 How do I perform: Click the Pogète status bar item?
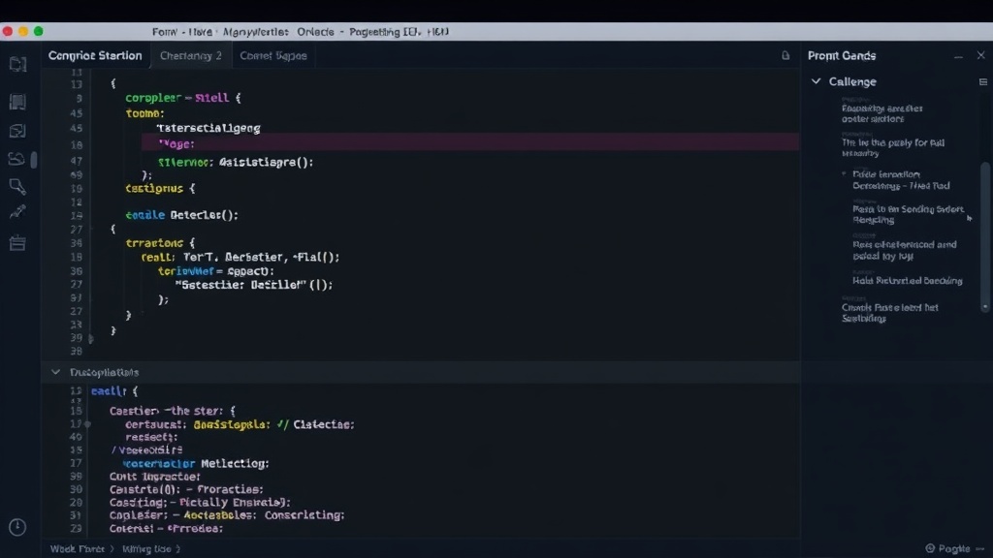(x=954, y=548)
